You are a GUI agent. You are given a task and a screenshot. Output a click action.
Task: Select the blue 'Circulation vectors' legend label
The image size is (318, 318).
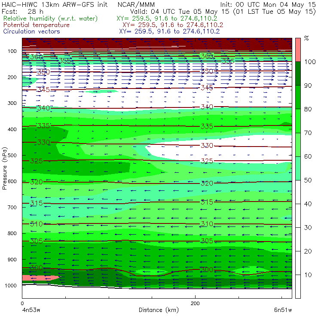click(x=32, y=31)
